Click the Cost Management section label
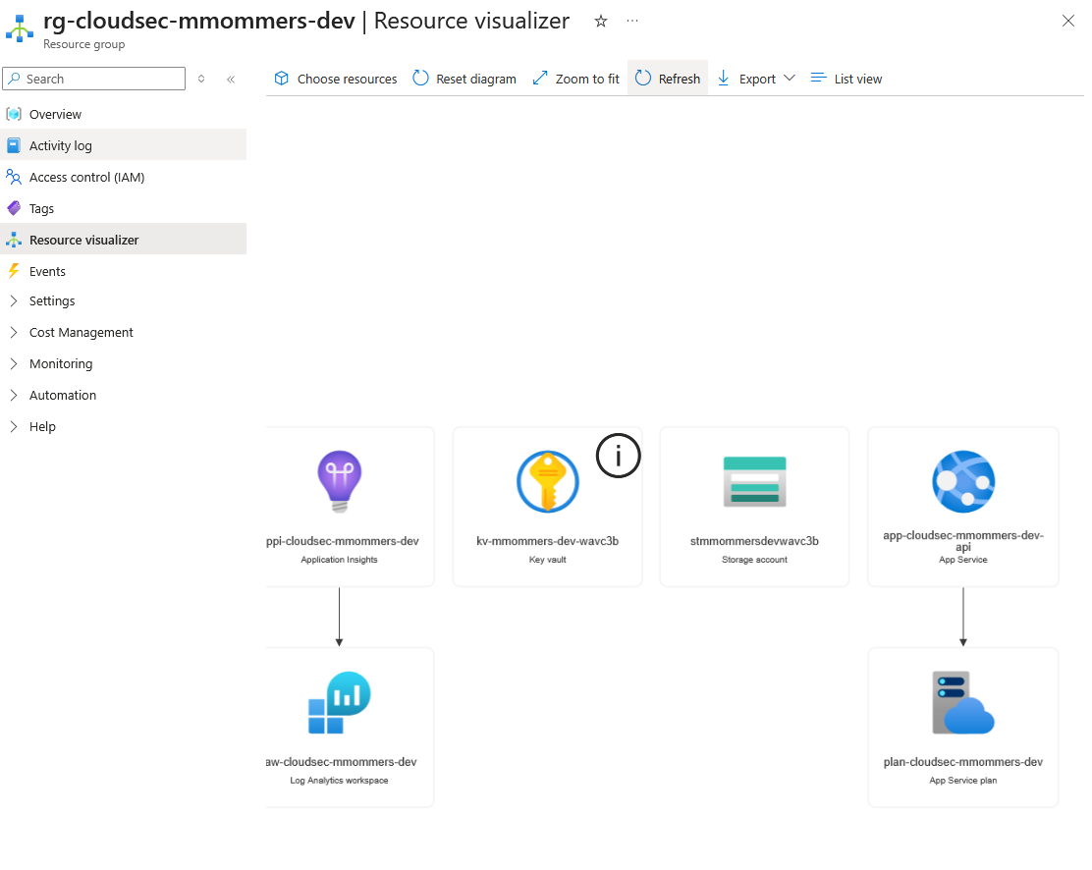Image resolution: width=1092 pixels, height=870 pixels. coord(81,332)
